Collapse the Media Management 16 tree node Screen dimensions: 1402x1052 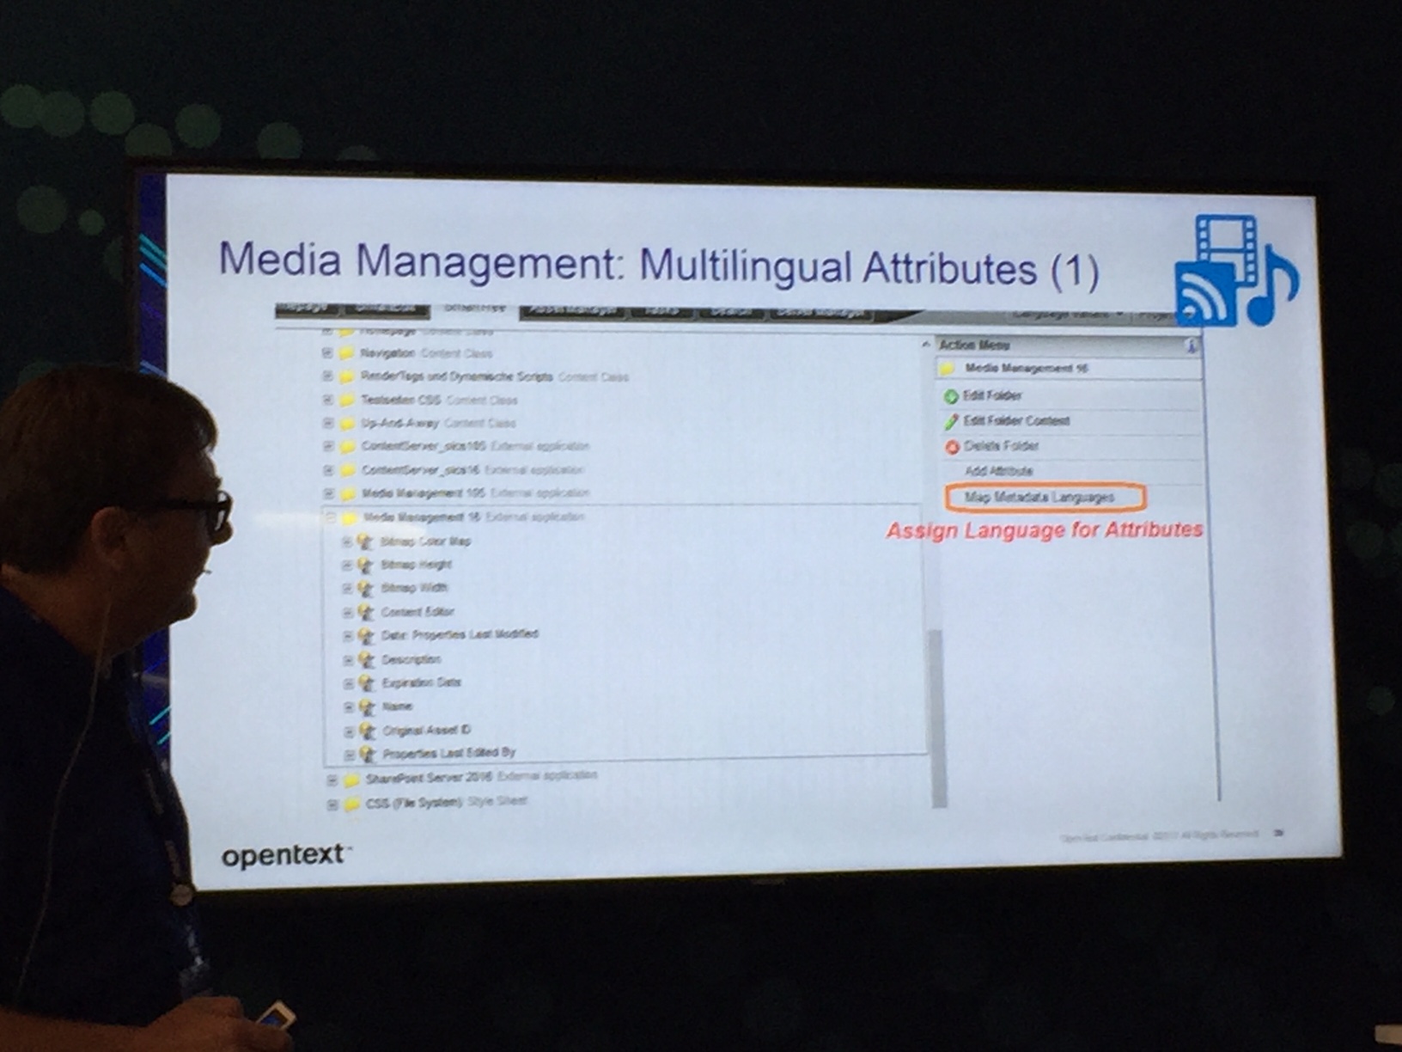pos(330,517)
